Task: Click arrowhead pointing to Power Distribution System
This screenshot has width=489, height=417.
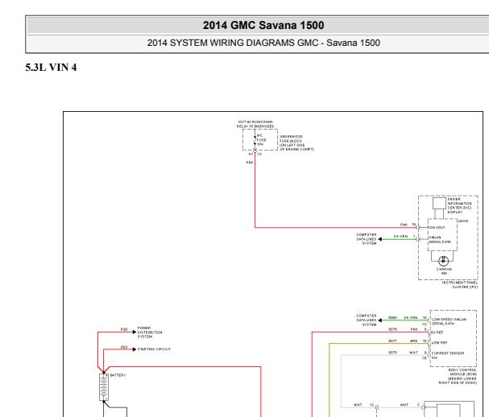Action: point(135,332)
